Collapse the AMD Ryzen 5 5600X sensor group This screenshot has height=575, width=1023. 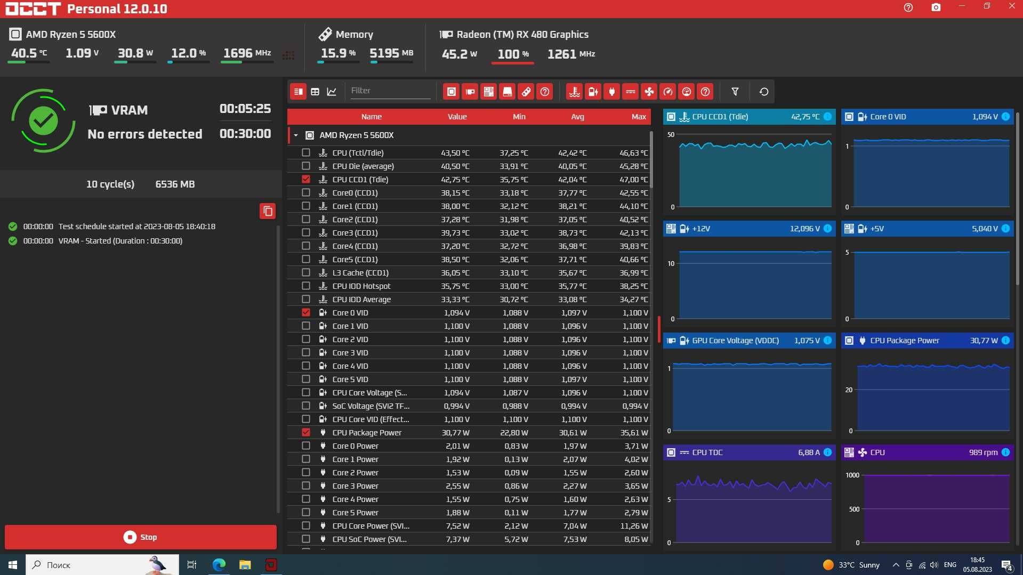[296, 135]
